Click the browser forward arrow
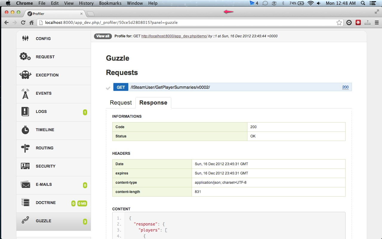 15,22
